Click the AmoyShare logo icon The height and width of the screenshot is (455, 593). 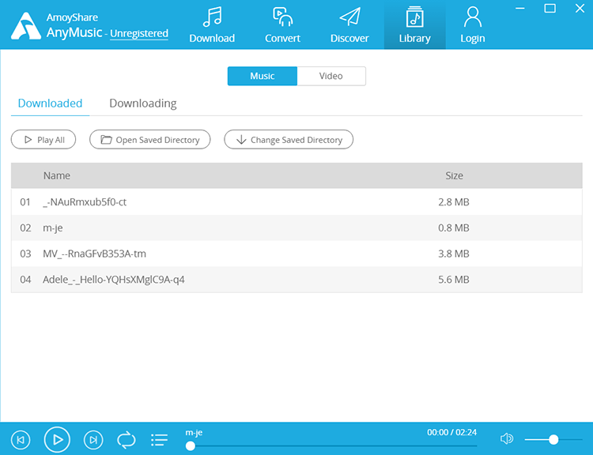coord(26,26)
